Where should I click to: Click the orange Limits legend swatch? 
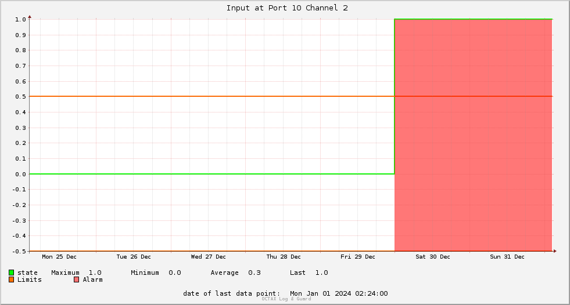tap(11, 279)
